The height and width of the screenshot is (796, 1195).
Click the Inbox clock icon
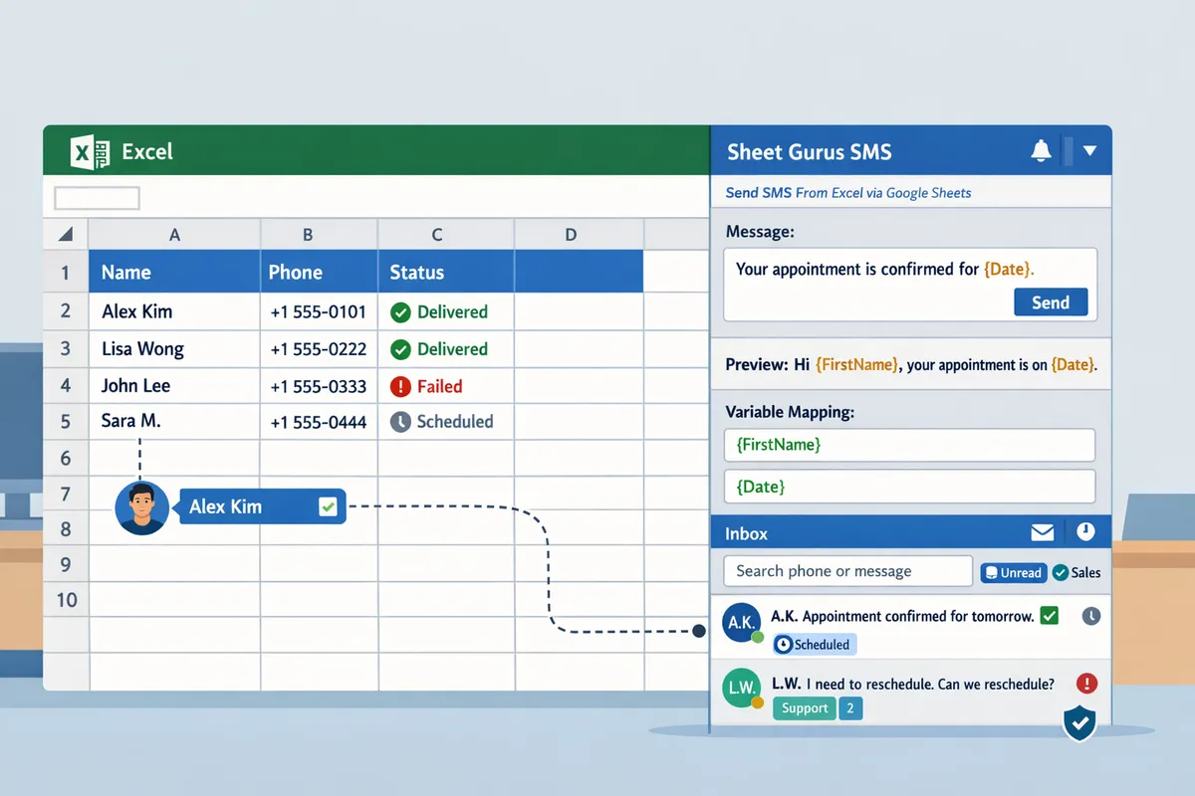[x=1085, y=532]
